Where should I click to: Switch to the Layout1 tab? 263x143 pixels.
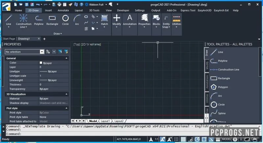105,121
